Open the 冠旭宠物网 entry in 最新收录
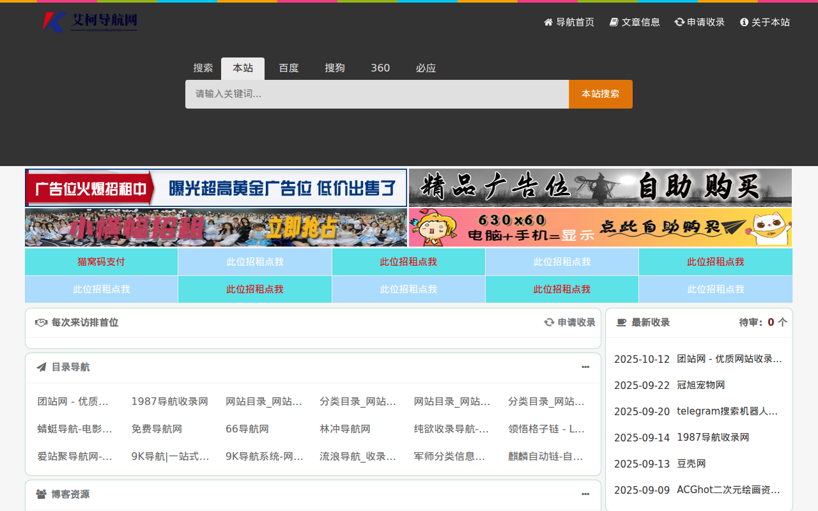The width and height of the screenshot is (818, 511). (700, 385)
